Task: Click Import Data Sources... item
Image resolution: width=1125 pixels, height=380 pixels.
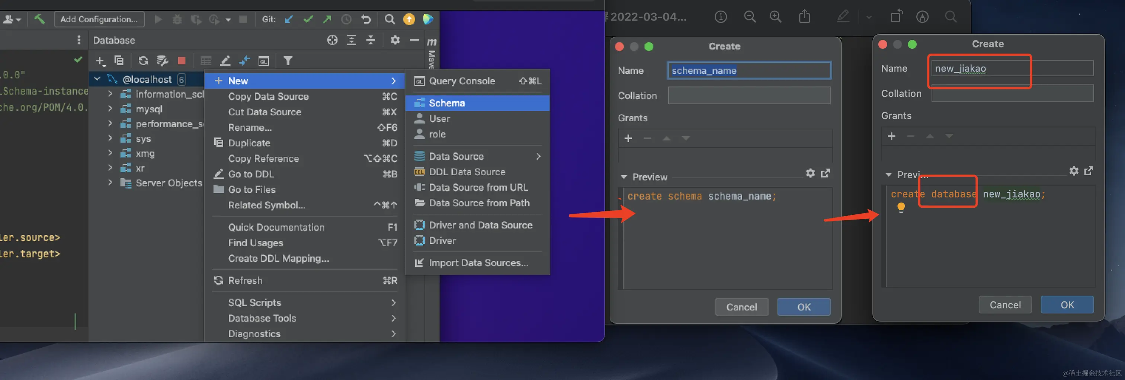Action: click(477, 263)
